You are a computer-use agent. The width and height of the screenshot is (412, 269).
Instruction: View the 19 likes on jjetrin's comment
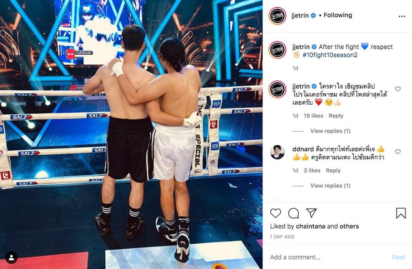[313, 116]
